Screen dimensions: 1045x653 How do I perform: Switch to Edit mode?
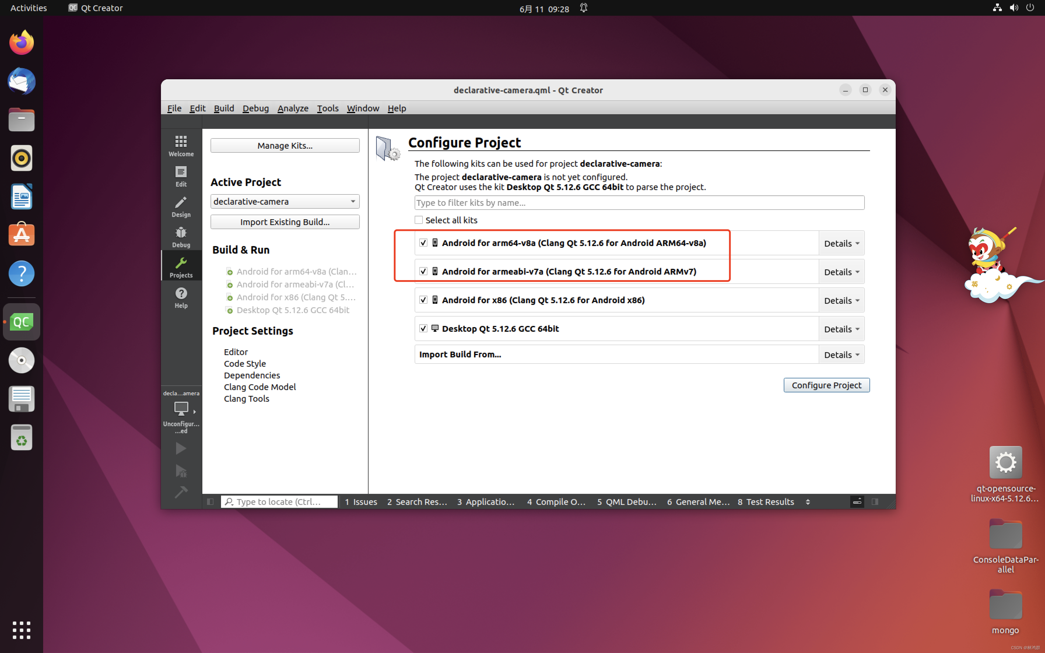coord(181,176)
